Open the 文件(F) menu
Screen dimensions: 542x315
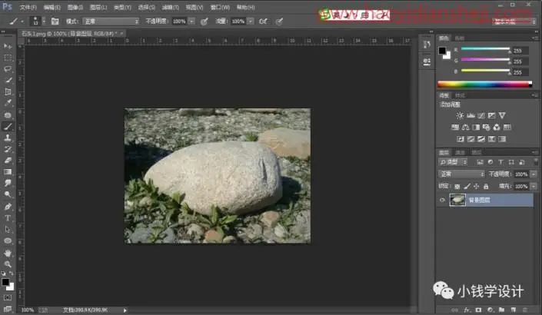pos(28,7)
